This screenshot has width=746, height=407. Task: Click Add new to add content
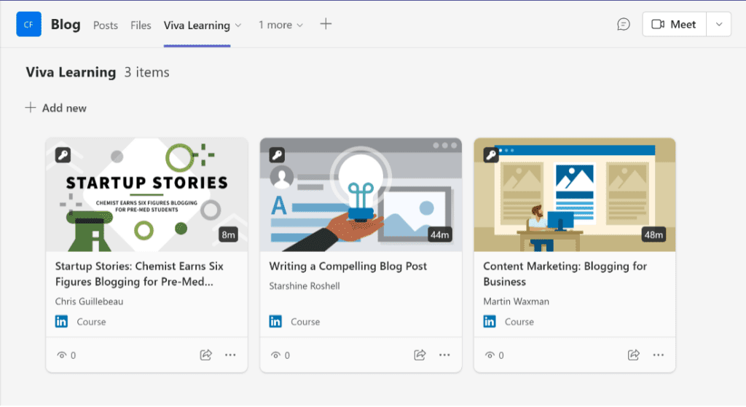pyautogui.click(x=56, y=108)
